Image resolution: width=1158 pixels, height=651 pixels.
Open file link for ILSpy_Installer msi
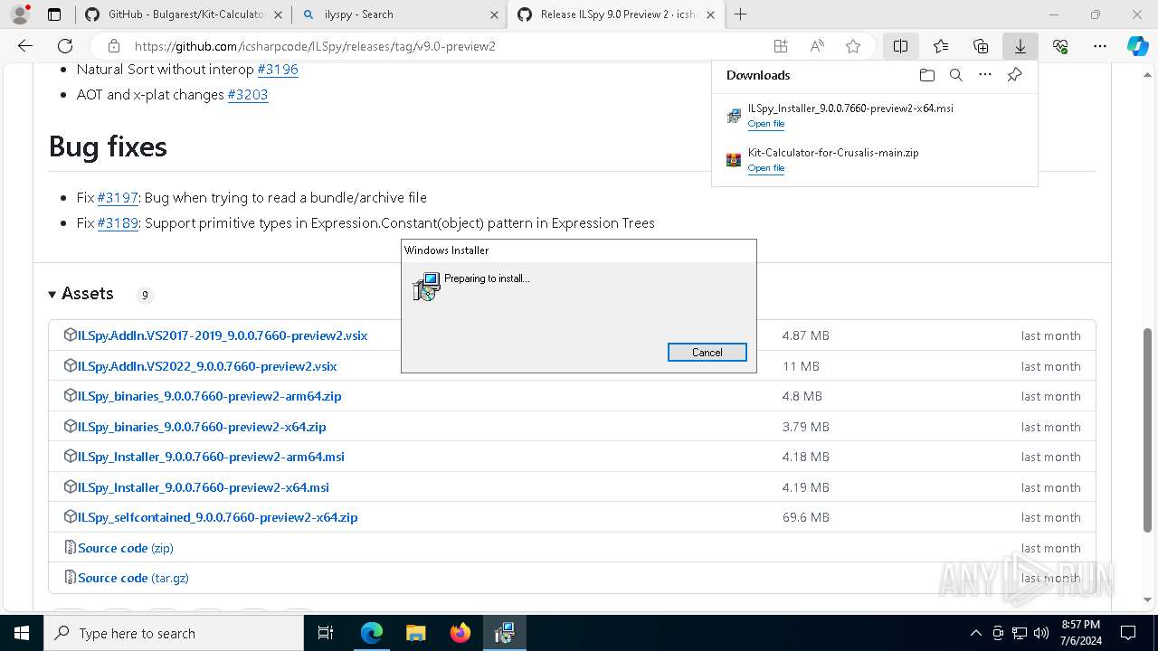pos(766,124)
